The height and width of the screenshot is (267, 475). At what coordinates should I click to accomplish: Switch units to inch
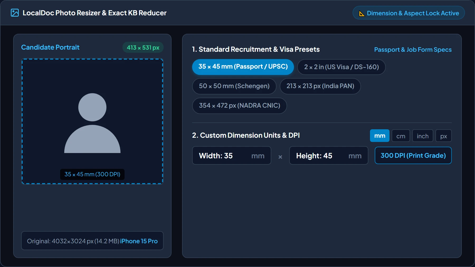423,136
